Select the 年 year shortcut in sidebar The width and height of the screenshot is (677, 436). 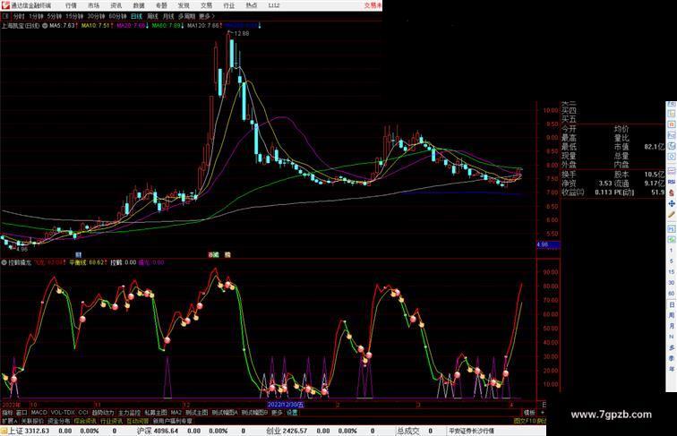point(672,369)
